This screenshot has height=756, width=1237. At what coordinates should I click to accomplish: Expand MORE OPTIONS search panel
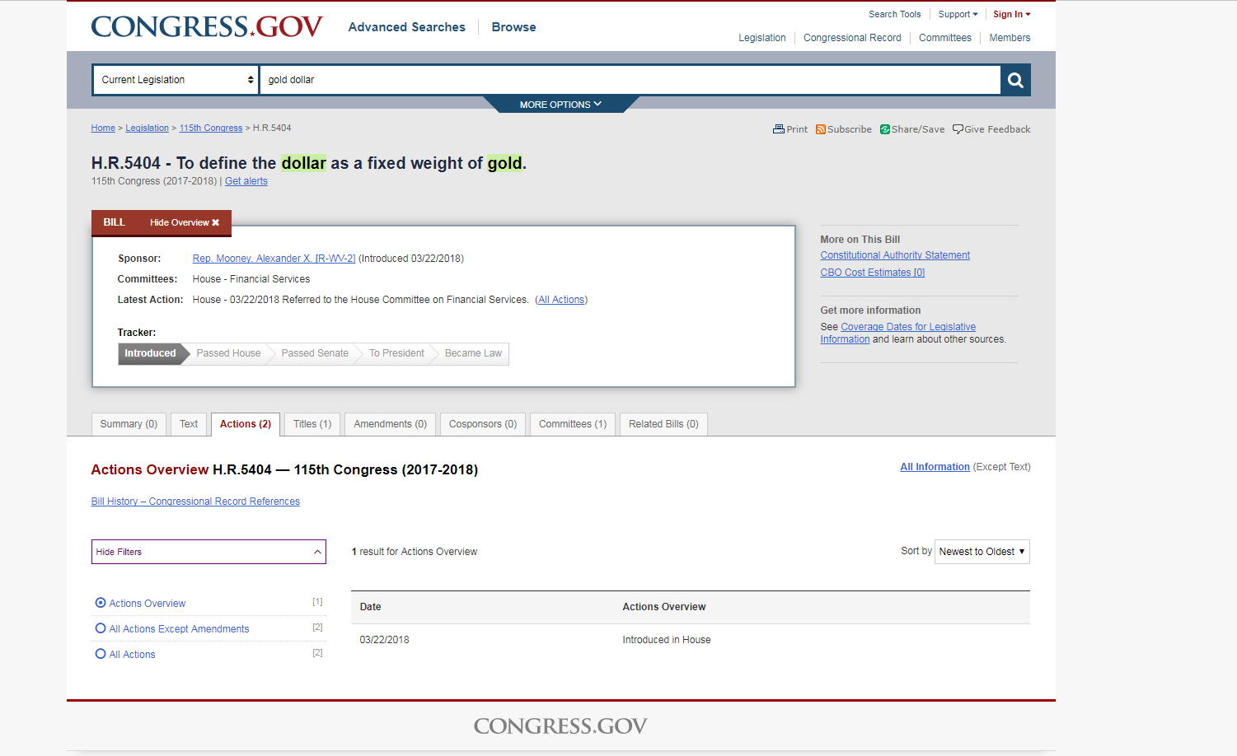[x=560, y=105]
